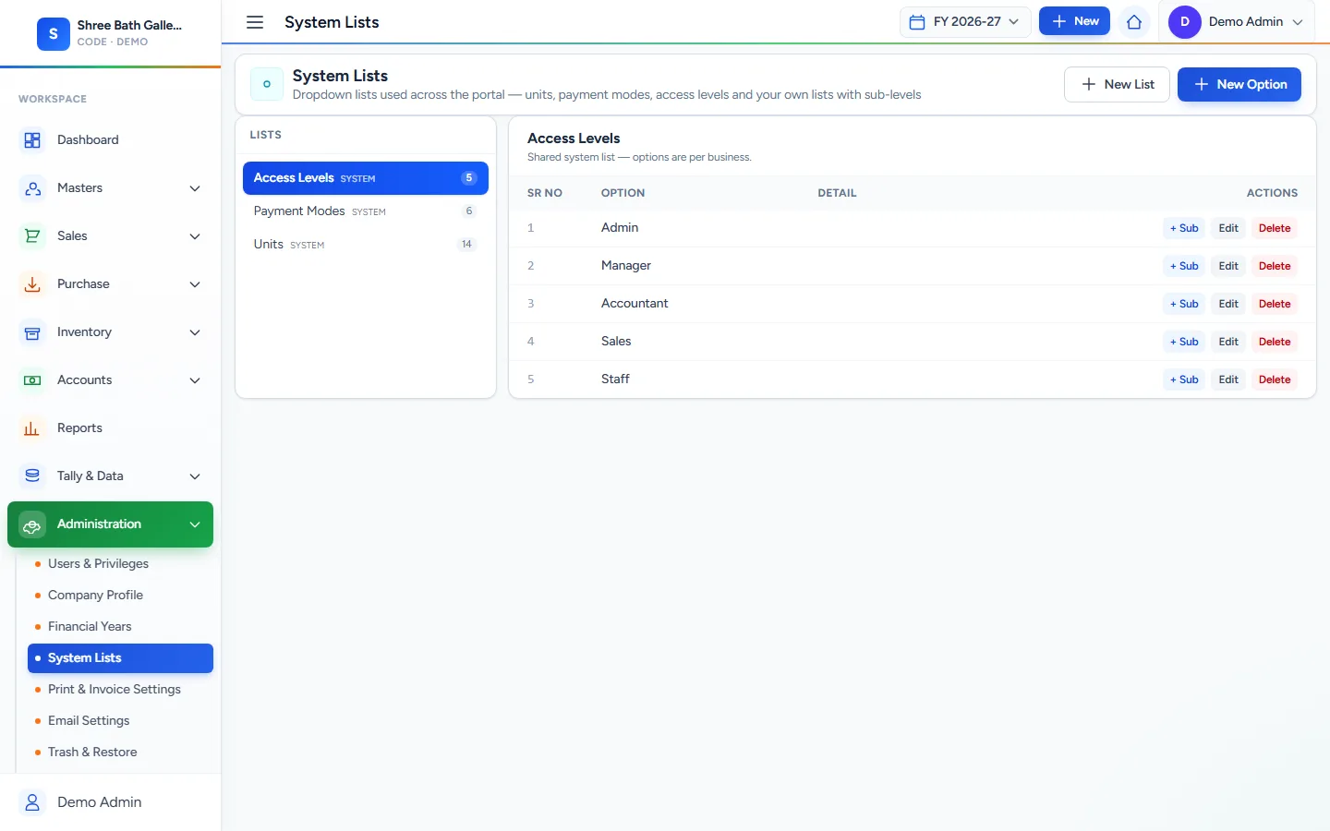Select the Payment Modes list
Image resolution: width=1330 pixels, height=831 pixels.
[x=366, y=211]
